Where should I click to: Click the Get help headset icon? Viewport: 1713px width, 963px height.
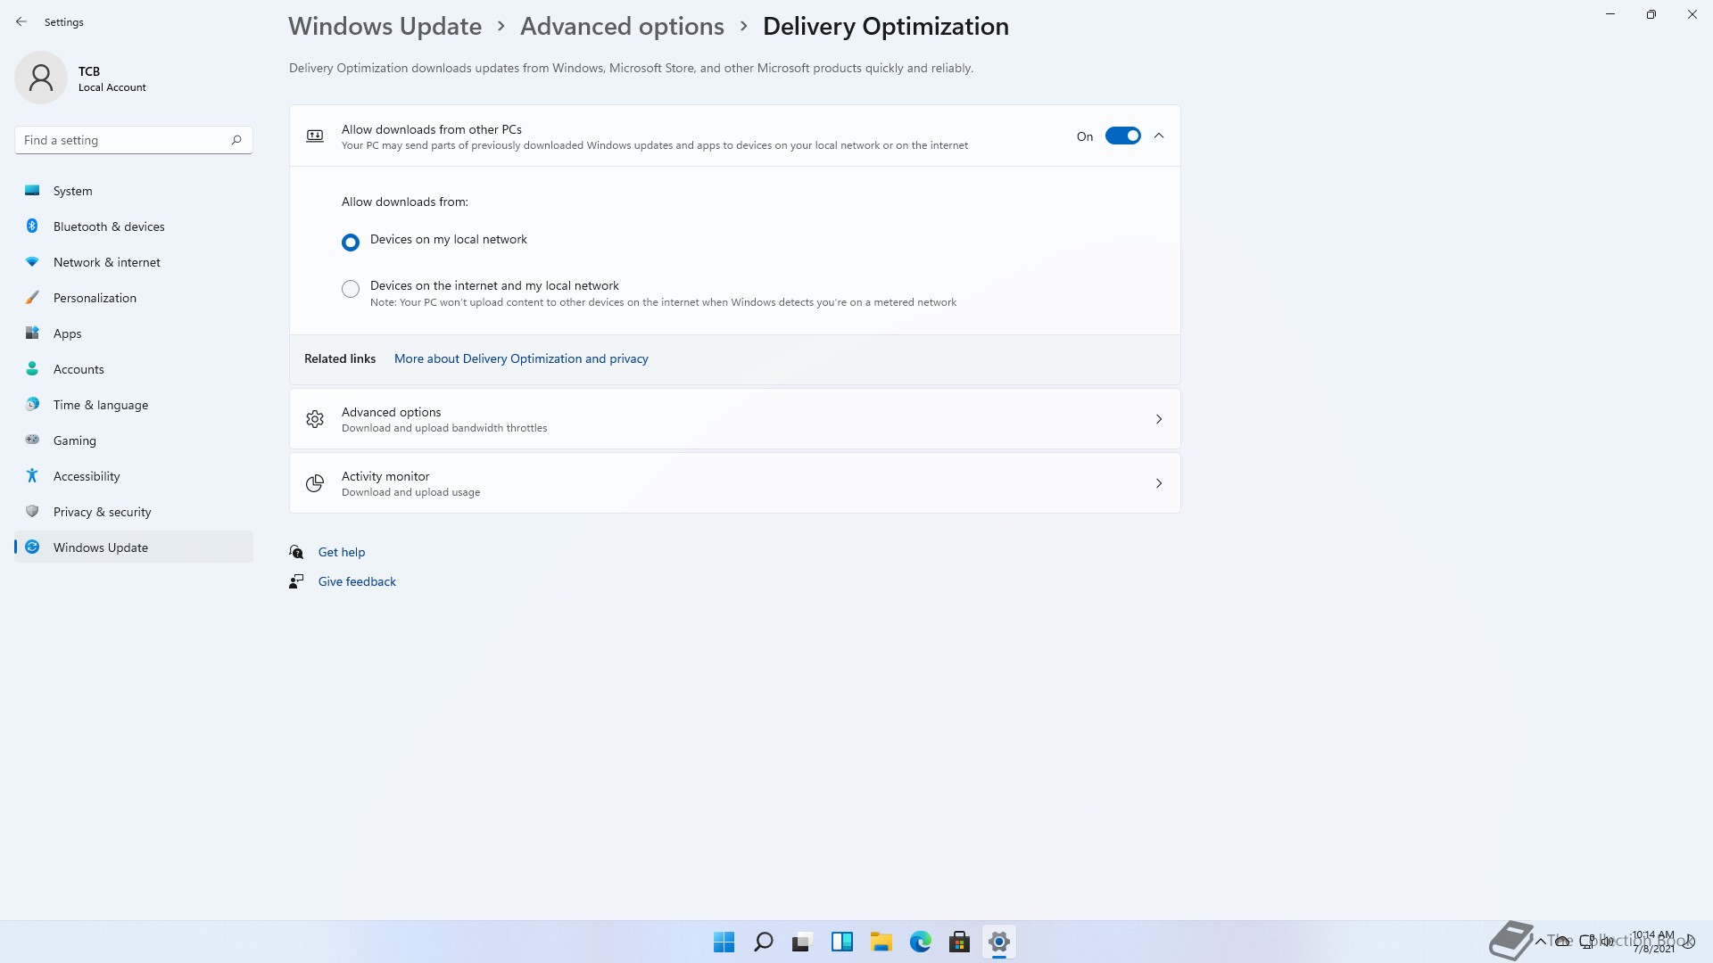[x=296, y=552]
